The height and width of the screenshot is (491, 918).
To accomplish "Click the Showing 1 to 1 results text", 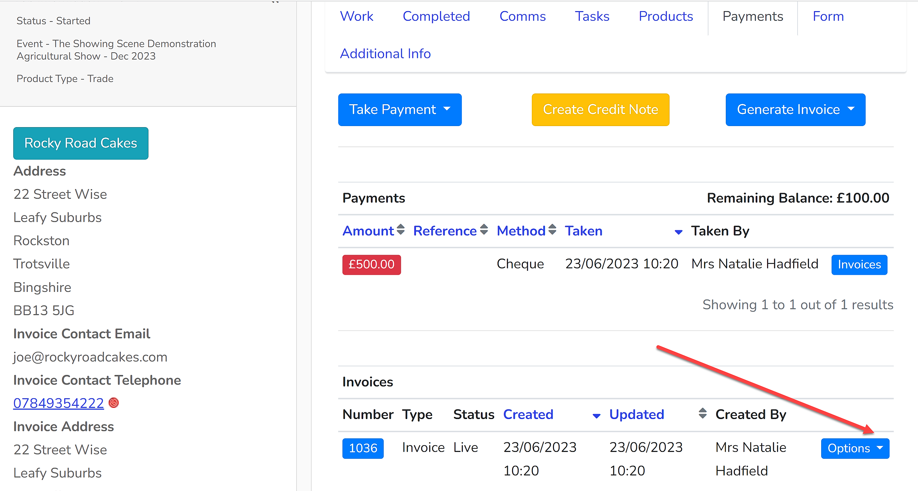I will (798, 305).
